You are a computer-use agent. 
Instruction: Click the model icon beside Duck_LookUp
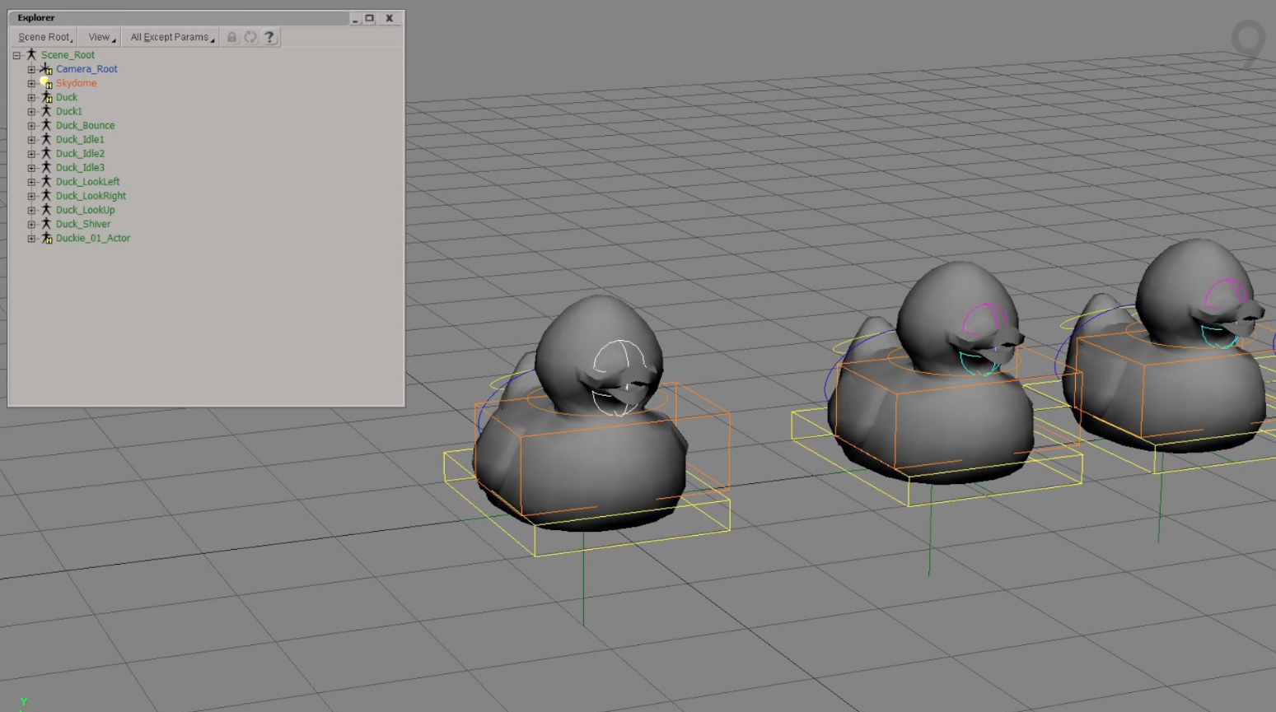[x=46, y=210]
